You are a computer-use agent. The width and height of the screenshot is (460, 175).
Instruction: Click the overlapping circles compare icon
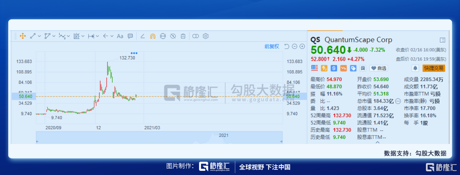point(195,36)
